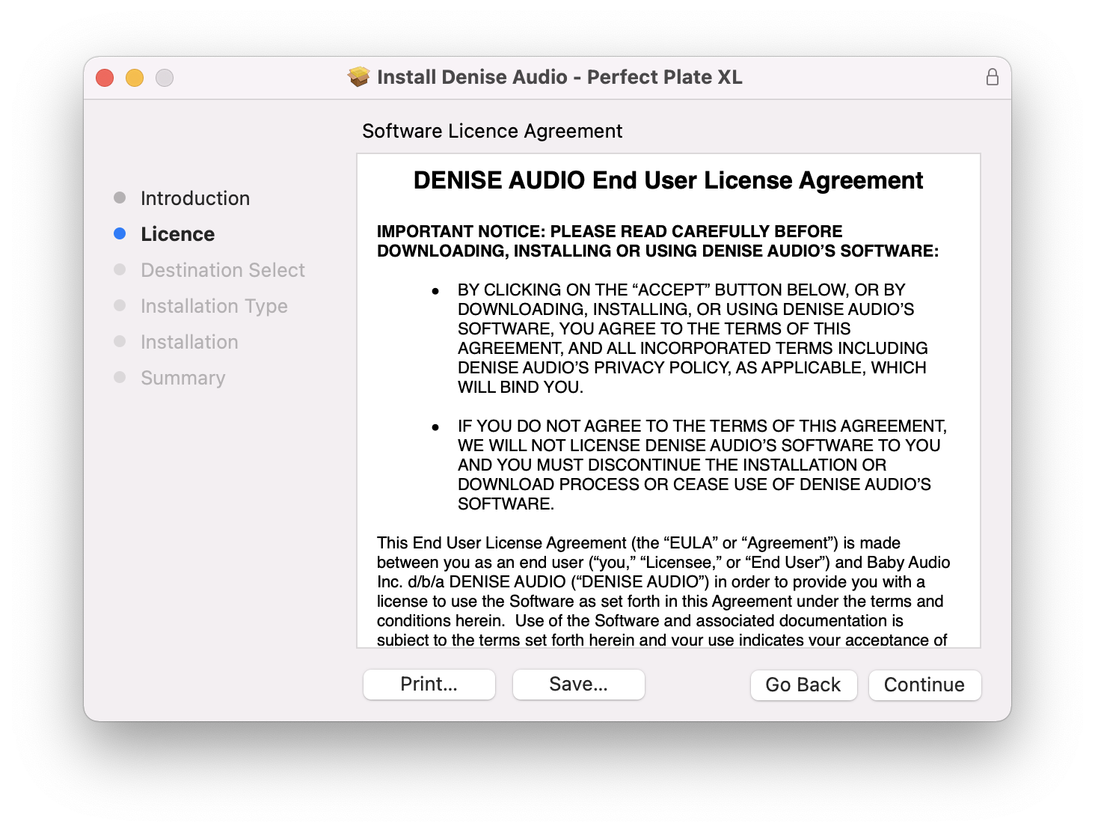Screen dimensions: 1095x832
Task: Print the licence agreement
Action: tap(429, 685)
